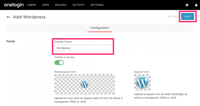
Task: Click the Square Icon WordPress image
Action: [x=142, y=82]
